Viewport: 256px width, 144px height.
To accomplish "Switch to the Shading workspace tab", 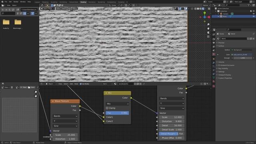I will coord(83,2).
